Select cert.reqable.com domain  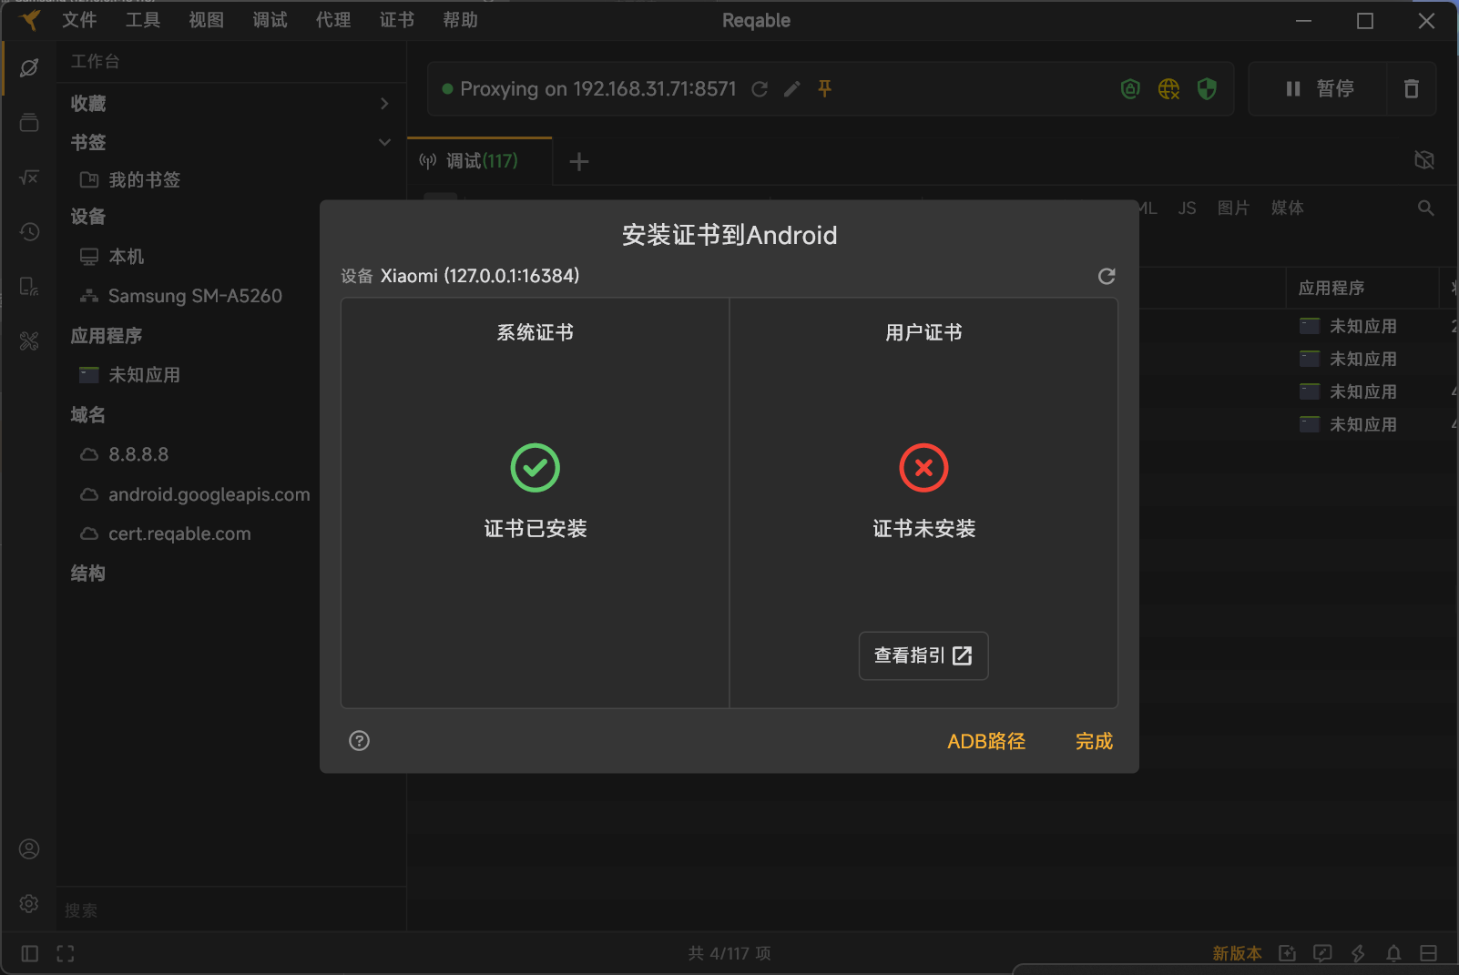click(x=179, y=533)
